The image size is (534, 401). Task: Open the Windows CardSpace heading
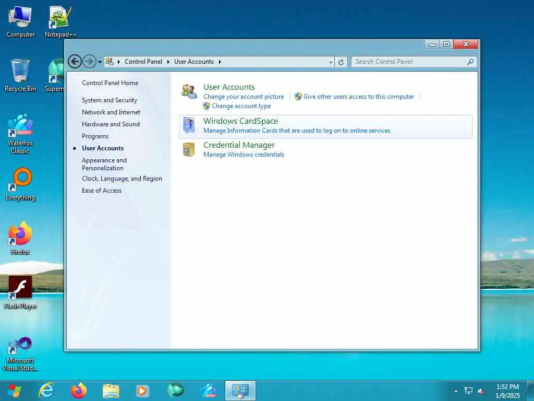point(240,121)
